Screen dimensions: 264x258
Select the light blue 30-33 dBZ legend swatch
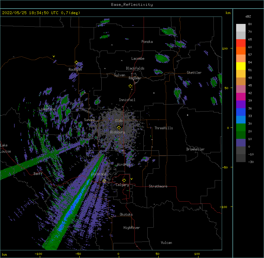[241, 120]
